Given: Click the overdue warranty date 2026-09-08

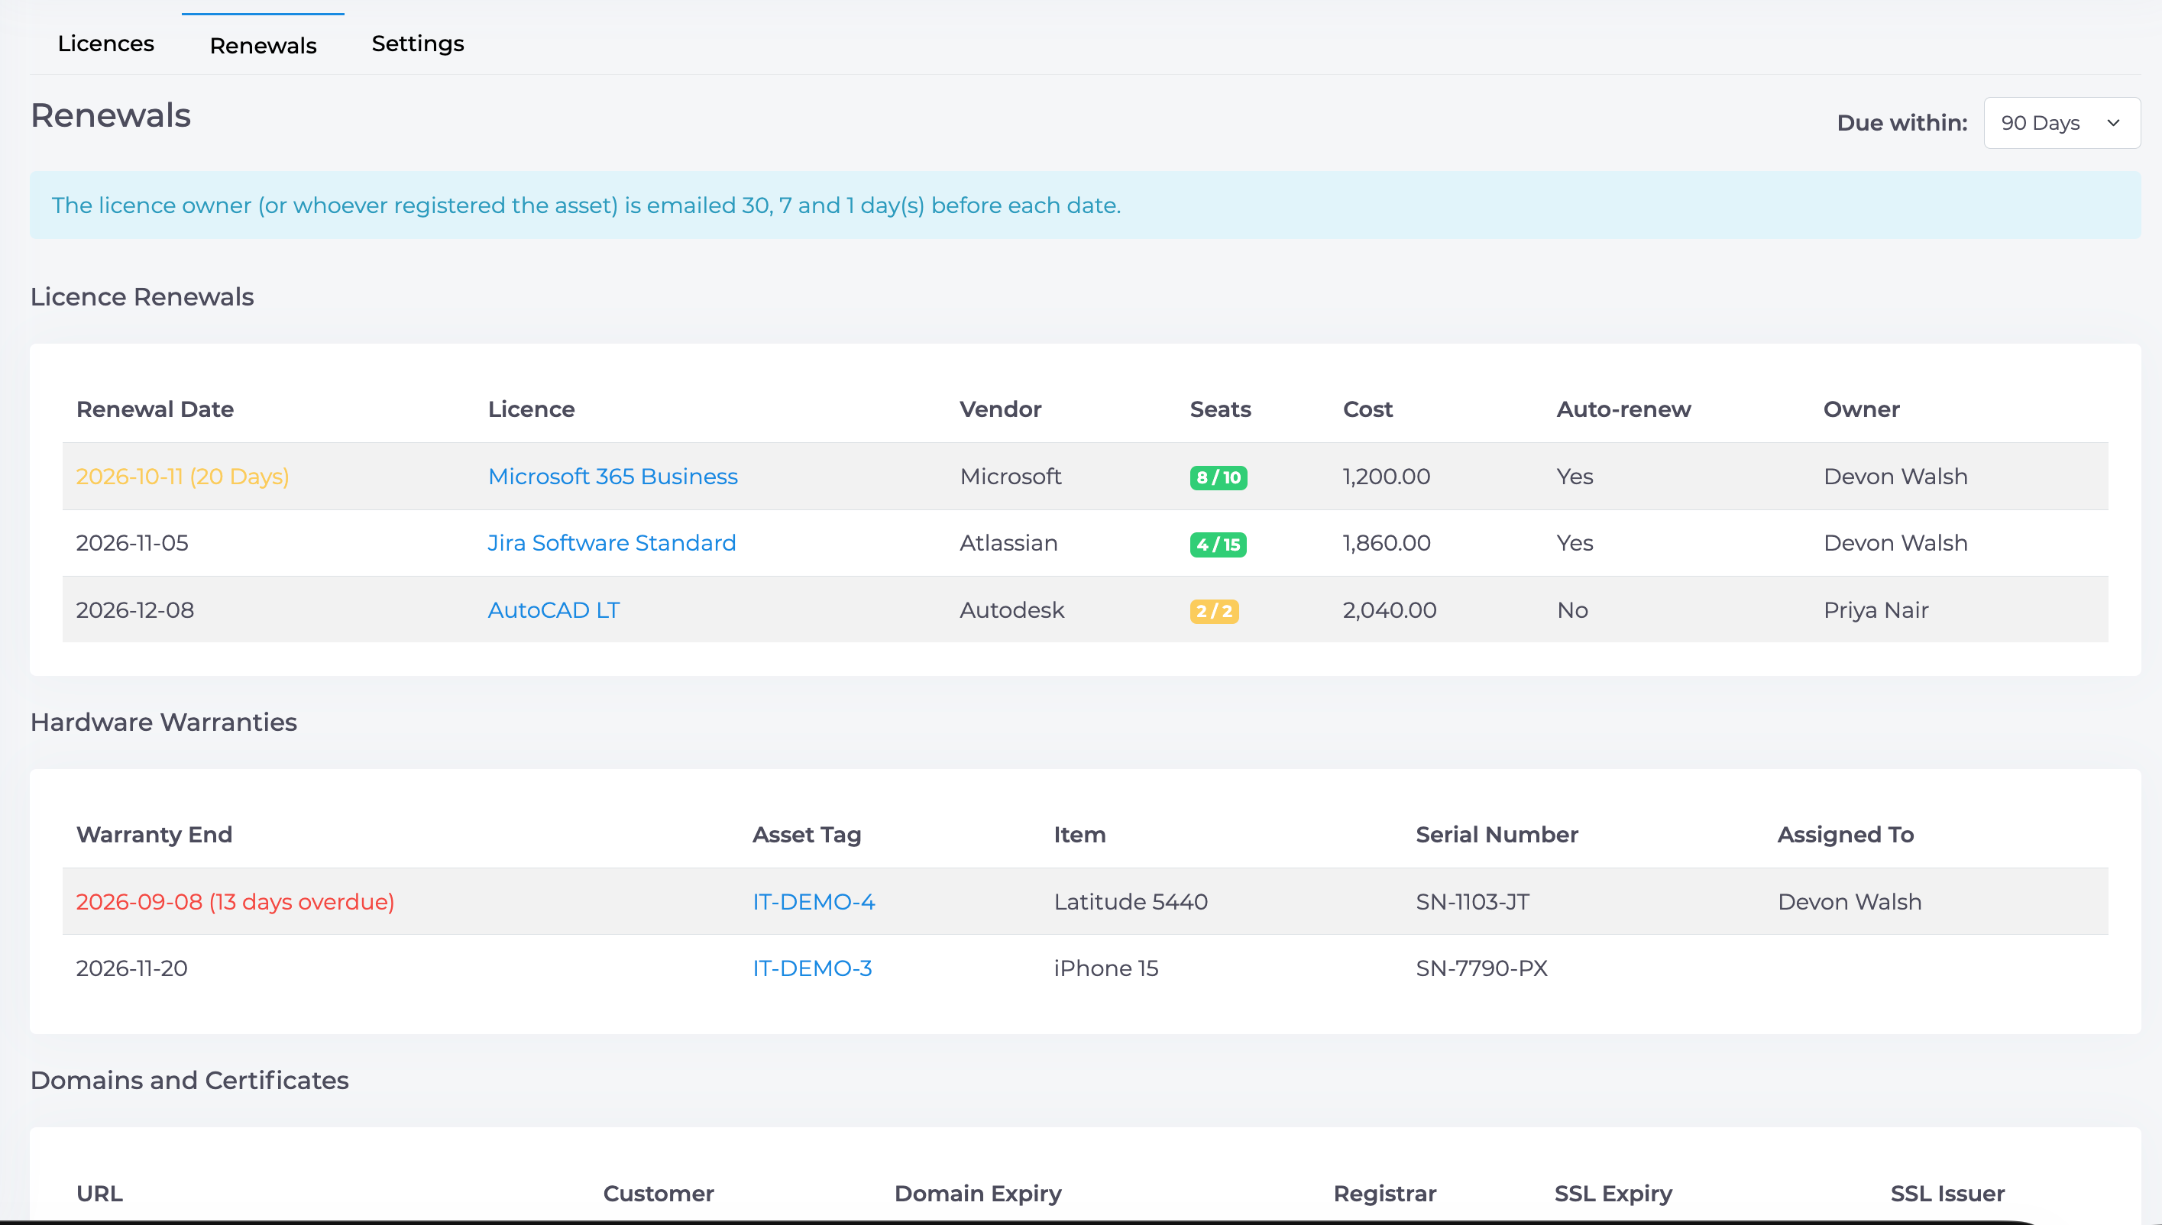Looking at the screenshot, I should [235, 901].
